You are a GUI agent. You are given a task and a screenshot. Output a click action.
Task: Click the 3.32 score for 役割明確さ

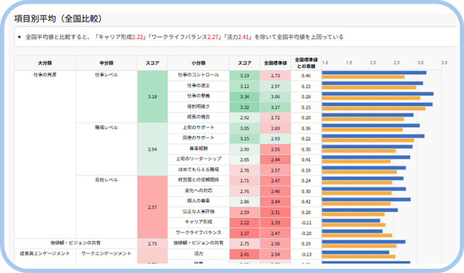point(244,107)
